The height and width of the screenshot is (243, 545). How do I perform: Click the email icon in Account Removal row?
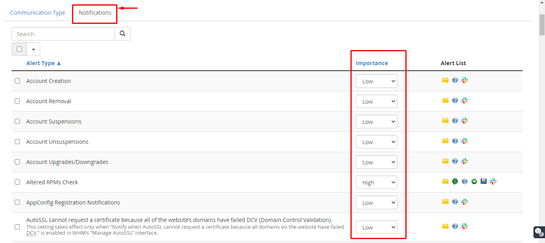coord(445,100)
